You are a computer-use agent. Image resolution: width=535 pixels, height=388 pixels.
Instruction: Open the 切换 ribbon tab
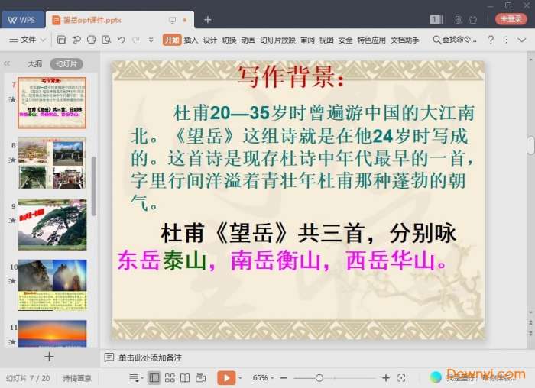[229, 40]
